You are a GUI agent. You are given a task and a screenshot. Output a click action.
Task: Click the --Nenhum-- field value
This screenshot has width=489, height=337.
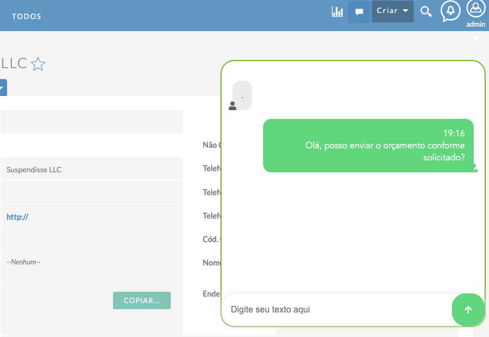(23, 262)
